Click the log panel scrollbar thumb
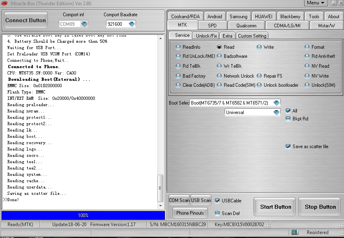 click(x=161, y=188)
